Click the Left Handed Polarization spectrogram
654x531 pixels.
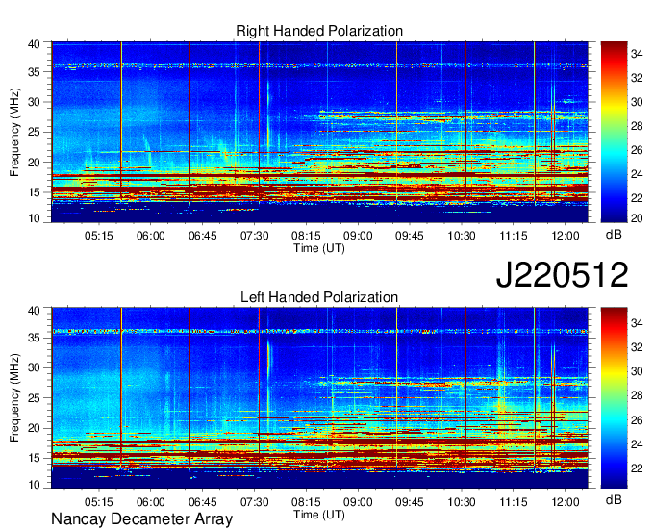click(x=319, y=398)
